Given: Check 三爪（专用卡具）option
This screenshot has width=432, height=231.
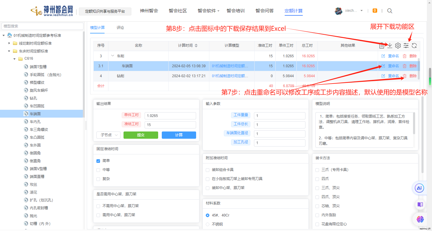Looking at the screenshot, I should point(317,170).
